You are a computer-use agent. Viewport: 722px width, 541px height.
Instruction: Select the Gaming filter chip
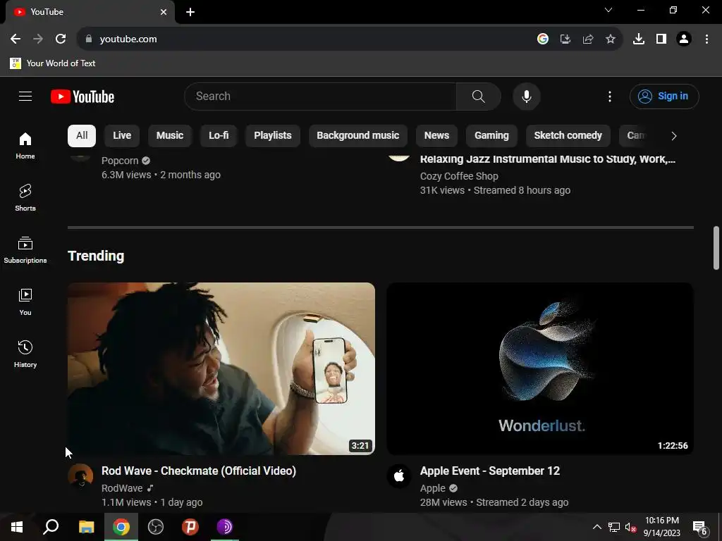click(x=491, y=136)
